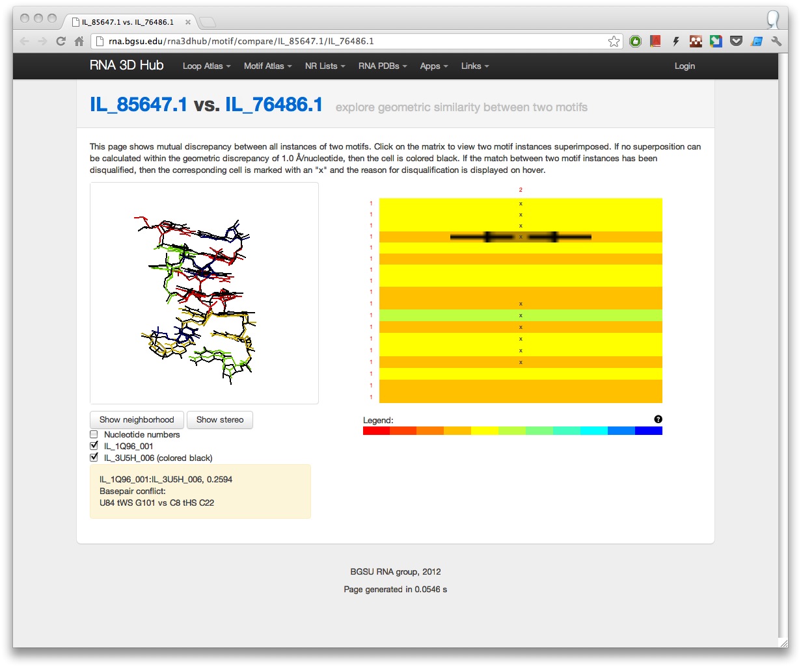Bookmark this page with the star icon
The image size is (801, 667).
click(614, 42)
